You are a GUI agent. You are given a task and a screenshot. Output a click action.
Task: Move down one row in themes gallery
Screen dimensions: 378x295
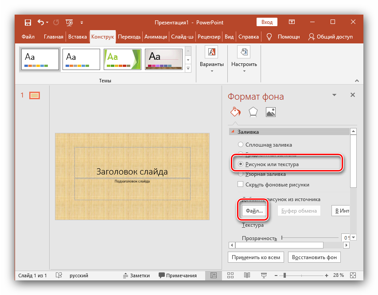[188, 60]
